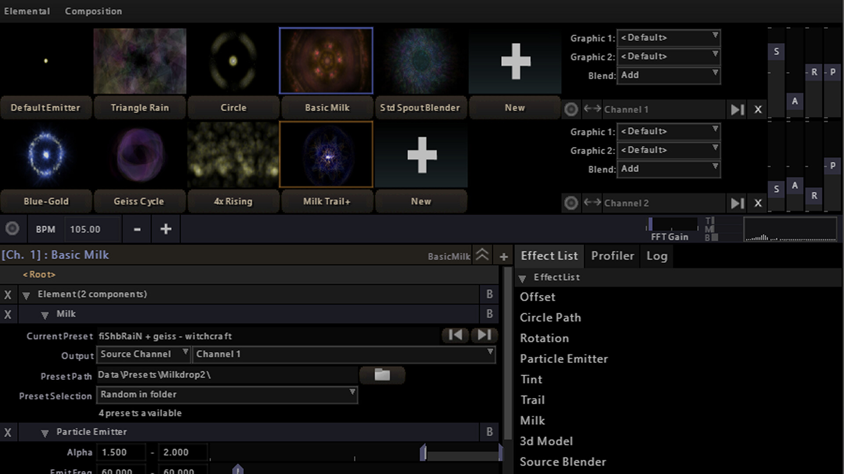The height and width of the screenshot is (474, 844).
Task: Open the Blend dropdown set to Add
Action: tap(668, 75)
